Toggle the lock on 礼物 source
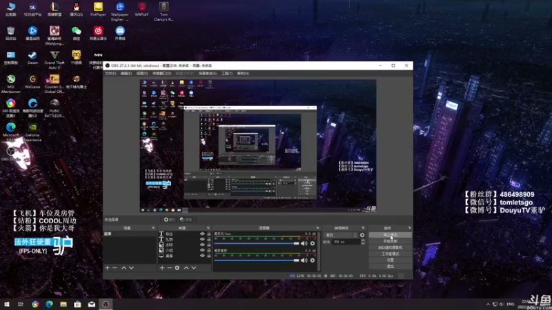This screenshot has height=310, width=552. (209, 239)
